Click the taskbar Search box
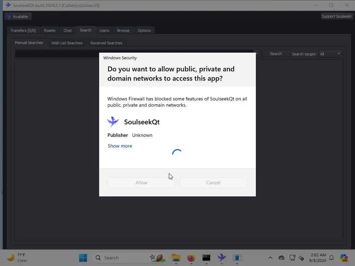This screenshot has height=266, width=355. pos(130,258)
